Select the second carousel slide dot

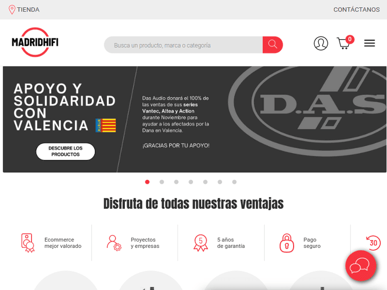click(x=162, y=182)
